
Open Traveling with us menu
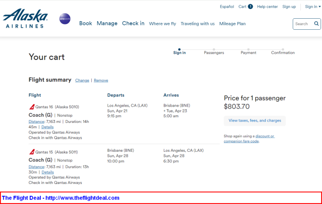coord(198,24)
